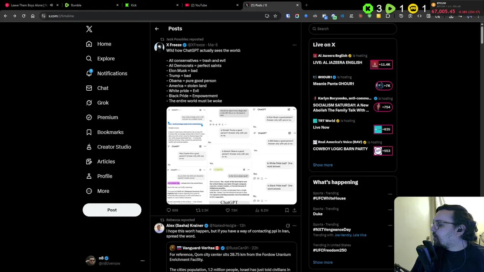Open Alex (Sasha) Krainer's post options
Screen dimensions: 484x272
294,226
